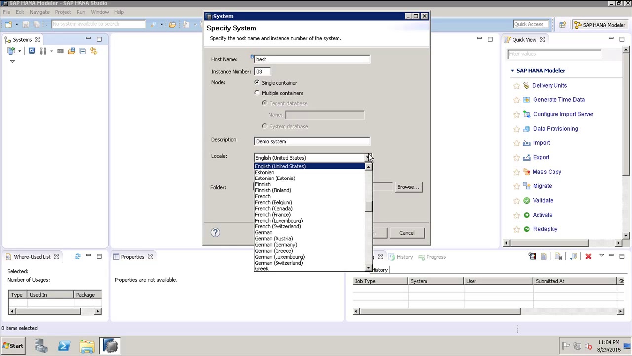
Task: Toggle the favorite star next to Data Provisioning
Action: click(x=516, y=129)
